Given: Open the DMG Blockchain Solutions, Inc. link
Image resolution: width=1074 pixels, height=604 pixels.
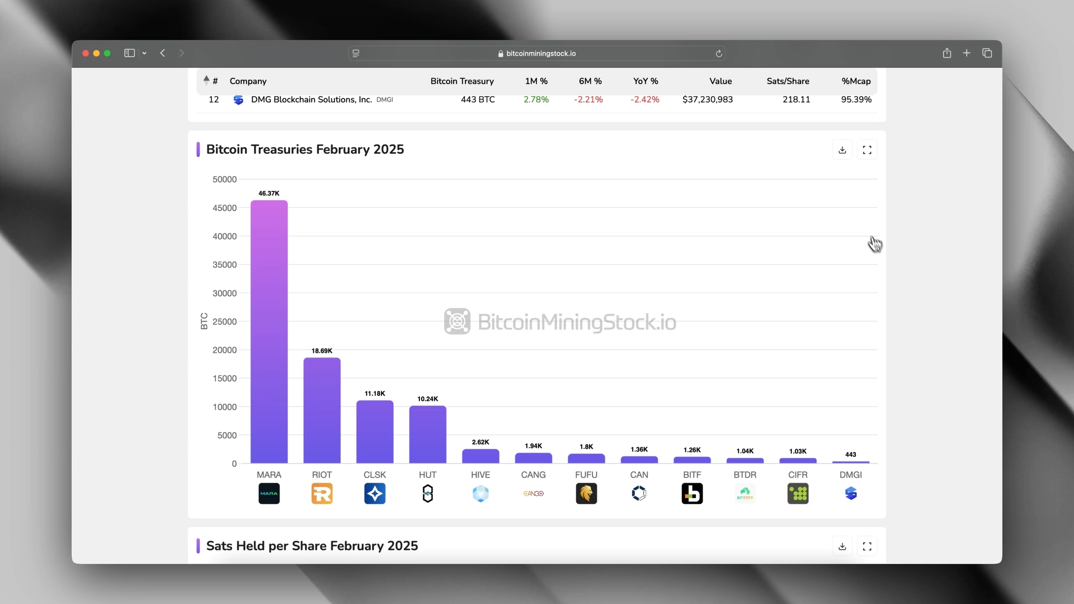Looking at the screenshot, I should point(311,100).
